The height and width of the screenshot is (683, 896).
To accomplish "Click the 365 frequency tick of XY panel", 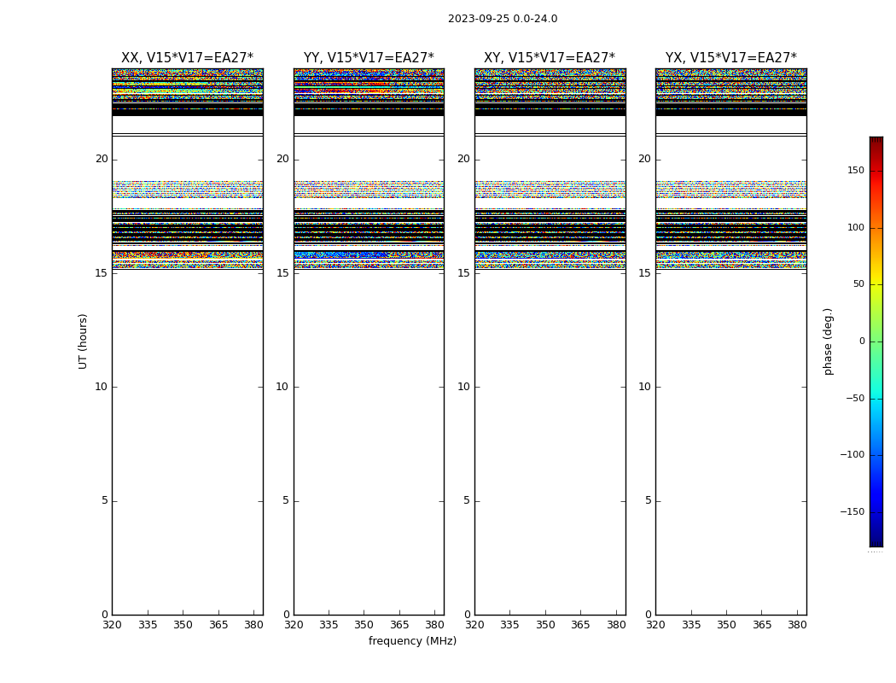I will point(580,625).
